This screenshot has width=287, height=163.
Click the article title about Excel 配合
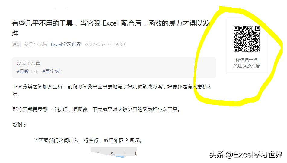[x=110, y=28]
